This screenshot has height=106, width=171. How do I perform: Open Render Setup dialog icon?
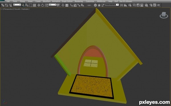click(x=151, y=5)
